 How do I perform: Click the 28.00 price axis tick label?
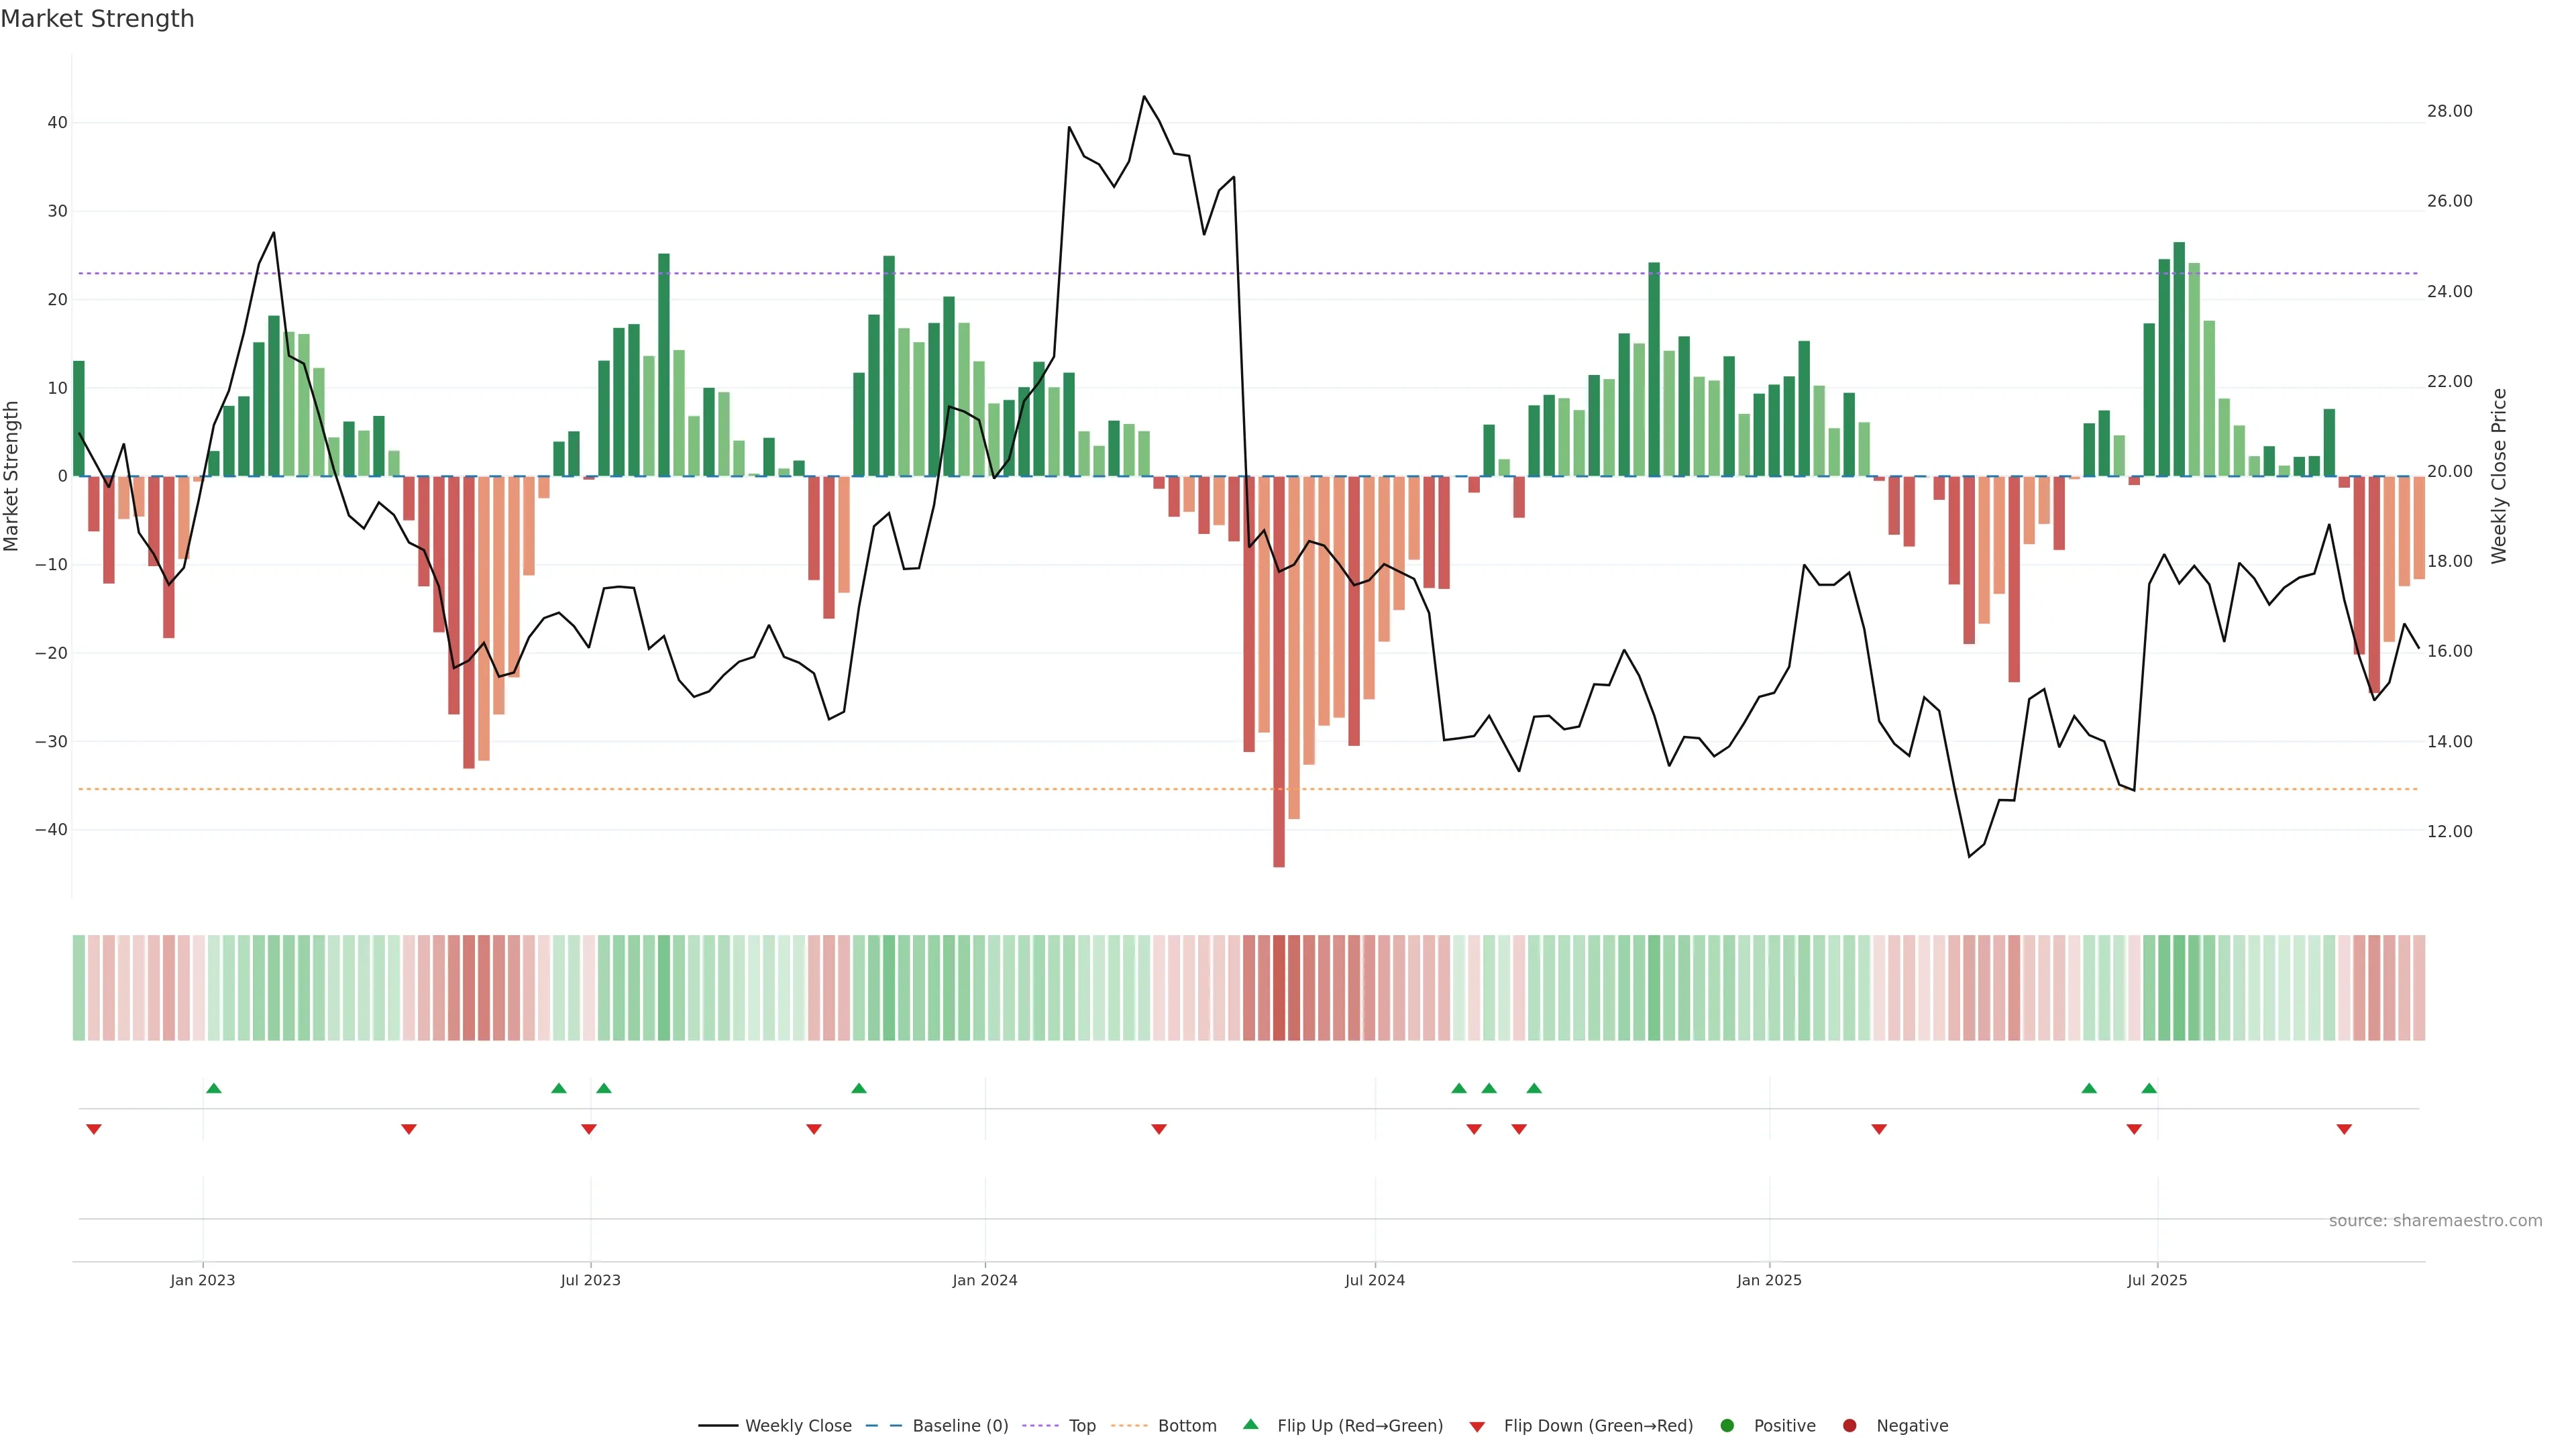pyautogui.click(x=2449, y=111)
